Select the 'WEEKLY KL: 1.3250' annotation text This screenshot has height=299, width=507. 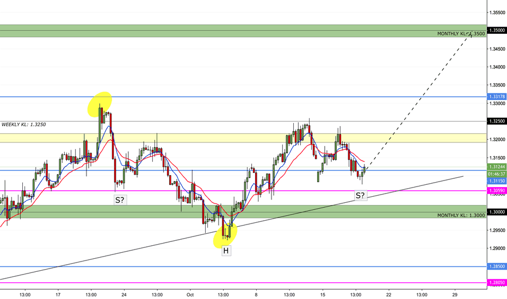[23, 124]
